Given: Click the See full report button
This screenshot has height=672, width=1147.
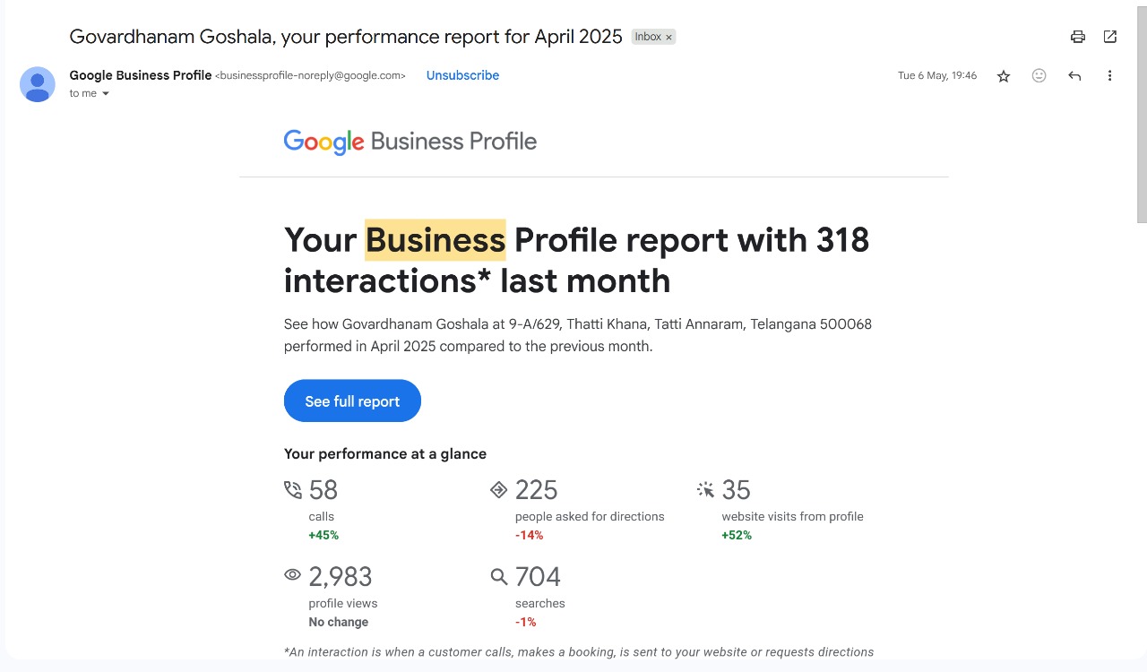Looking at the screenshot, I should (352, 401).
